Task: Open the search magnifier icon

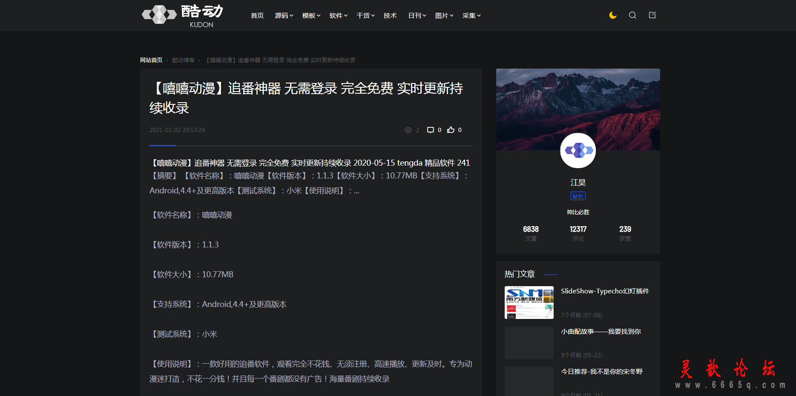Action: [632, 15]
